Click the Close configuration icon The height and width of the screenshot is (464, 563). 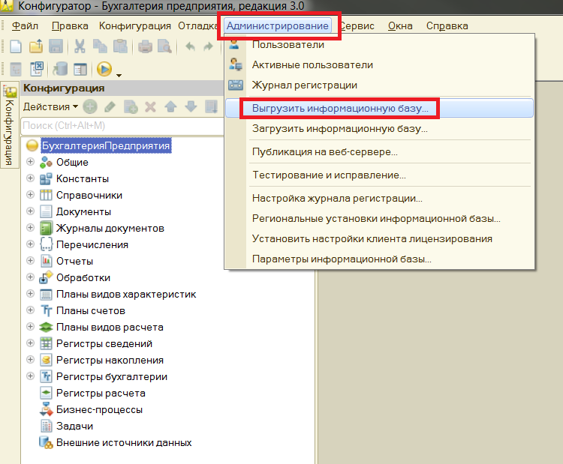coord(36,69)
